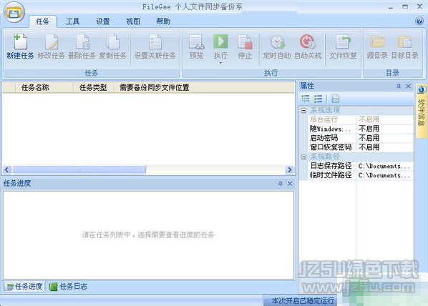Click the path value for 日志保存路径
The width and height of the screenshot is (428, 306).
click(x=385, y=166)
